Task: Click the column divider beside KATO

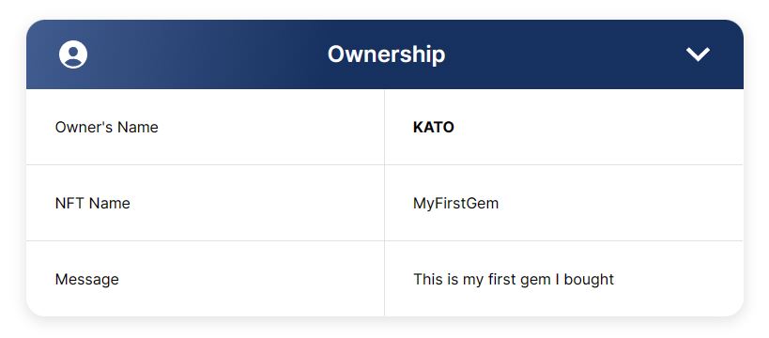Action: click(x=385, y=127)
